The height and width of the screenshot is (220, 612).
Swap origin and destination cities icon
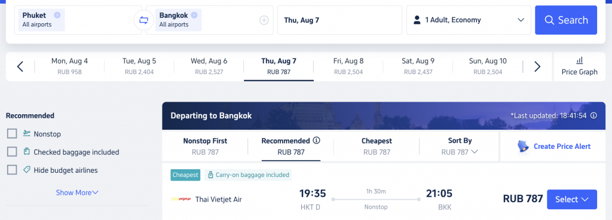[x=143, y=20]
